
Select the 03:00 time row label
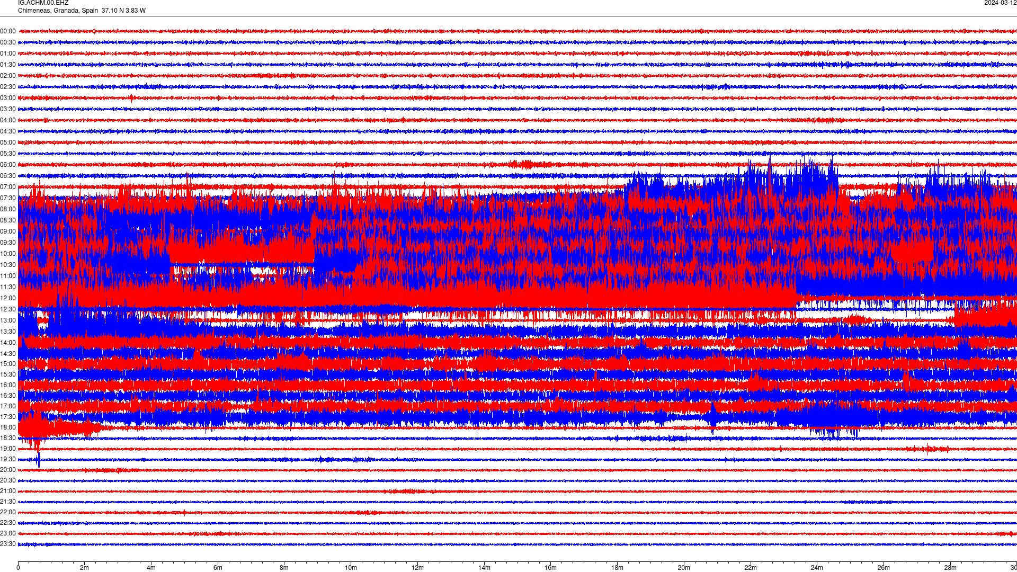click(x=8, y=98)
